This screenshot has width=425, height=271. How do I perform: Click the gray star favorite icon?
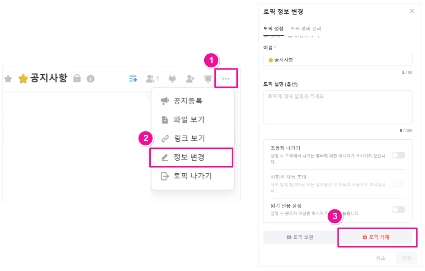pyautogui.click(x=8, y=78)
